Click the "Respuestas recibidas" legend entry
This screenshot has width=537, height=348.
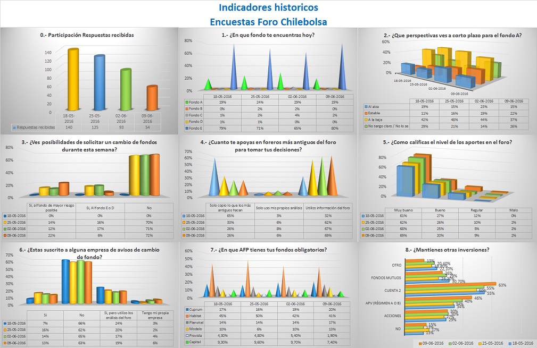click(34, 127)
